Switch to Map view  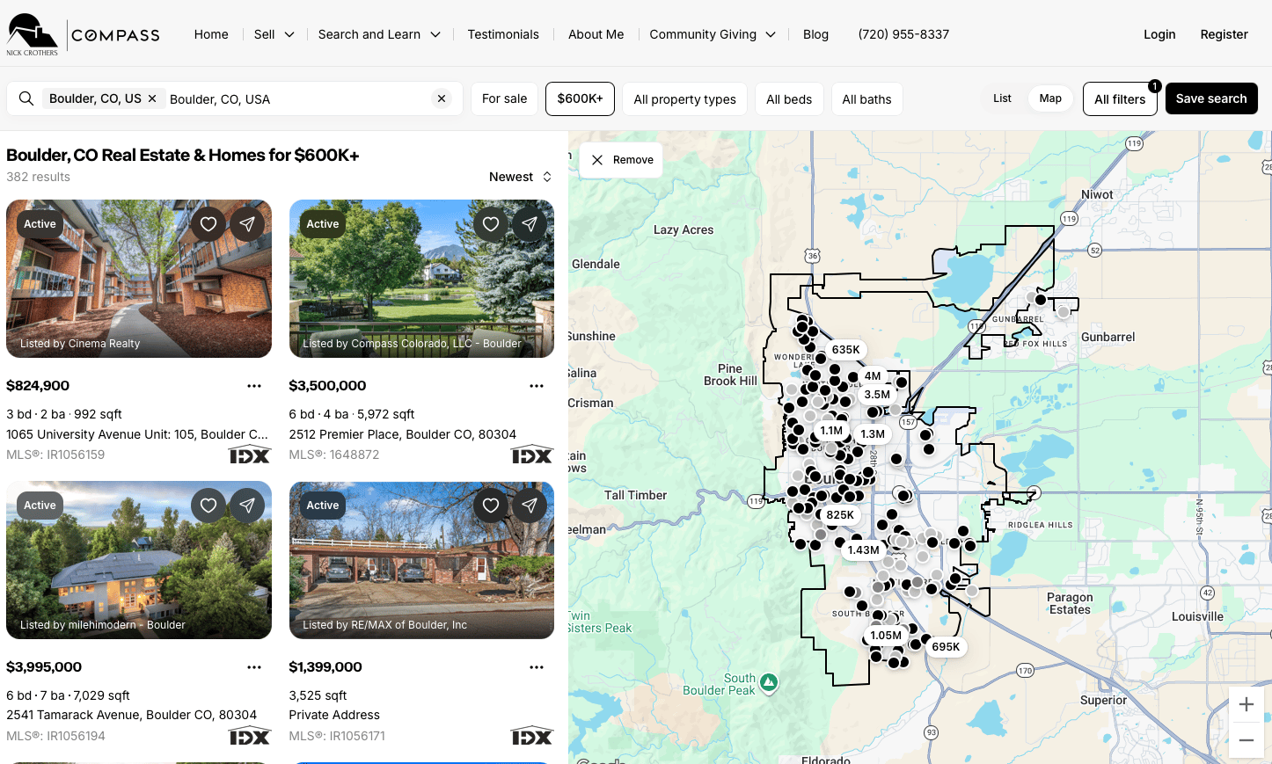click(1050, 98)
